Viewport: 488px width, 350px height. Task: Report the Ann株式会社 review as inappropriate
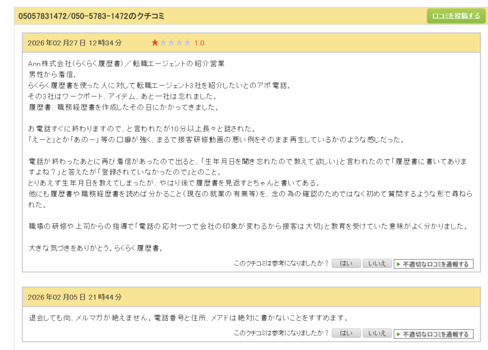point(433,264)
